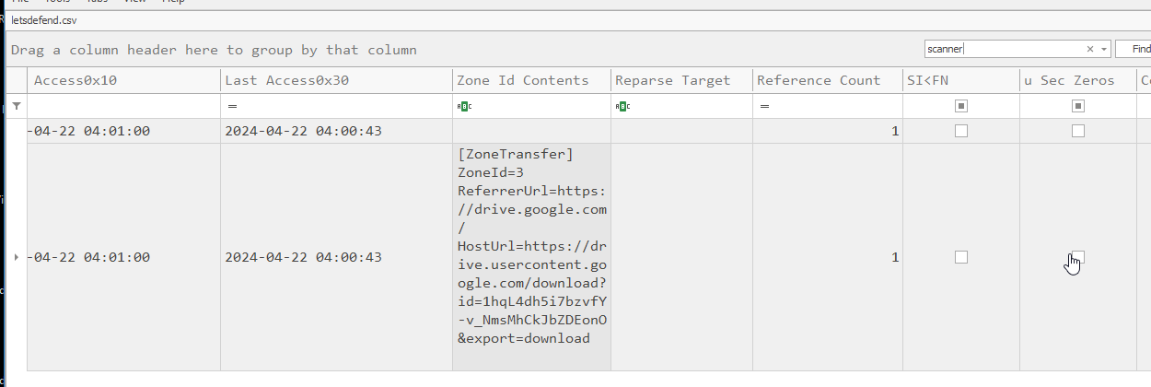1151x387 pixels.
Task: Check SI<FN box in the ZoneTransfer row
Action: [x=961, y=257]
